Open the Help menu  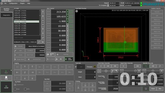(29, 3)
